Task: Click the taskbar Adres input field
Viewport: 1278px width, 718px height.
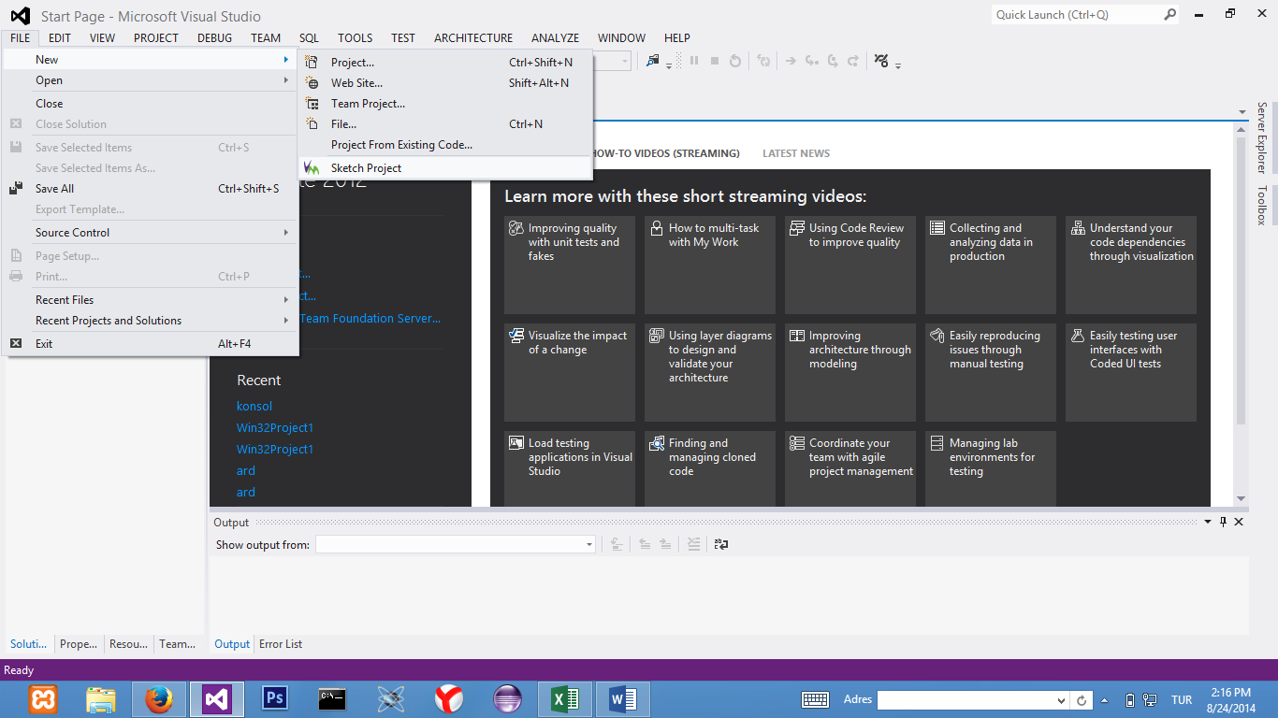Action: pos(966,700)
